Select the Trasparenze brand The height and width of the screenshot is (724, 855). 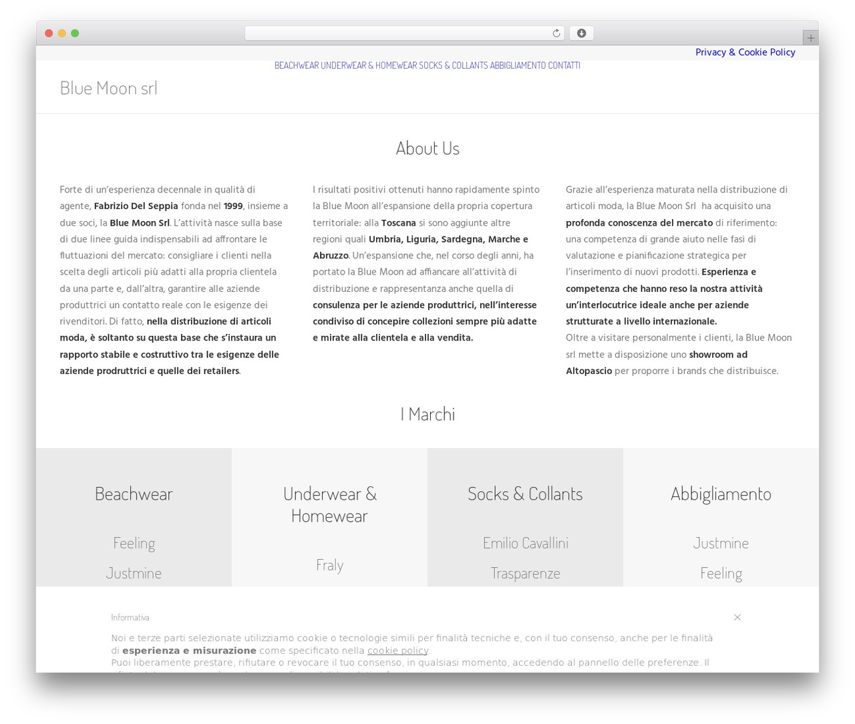pyautogui.click(x=526, y=573)
